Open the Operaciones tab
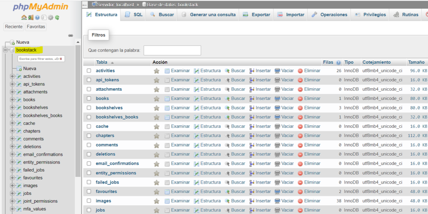Image resolution: width=428 pixels, height=214 pixels. (x=329, y=15)
